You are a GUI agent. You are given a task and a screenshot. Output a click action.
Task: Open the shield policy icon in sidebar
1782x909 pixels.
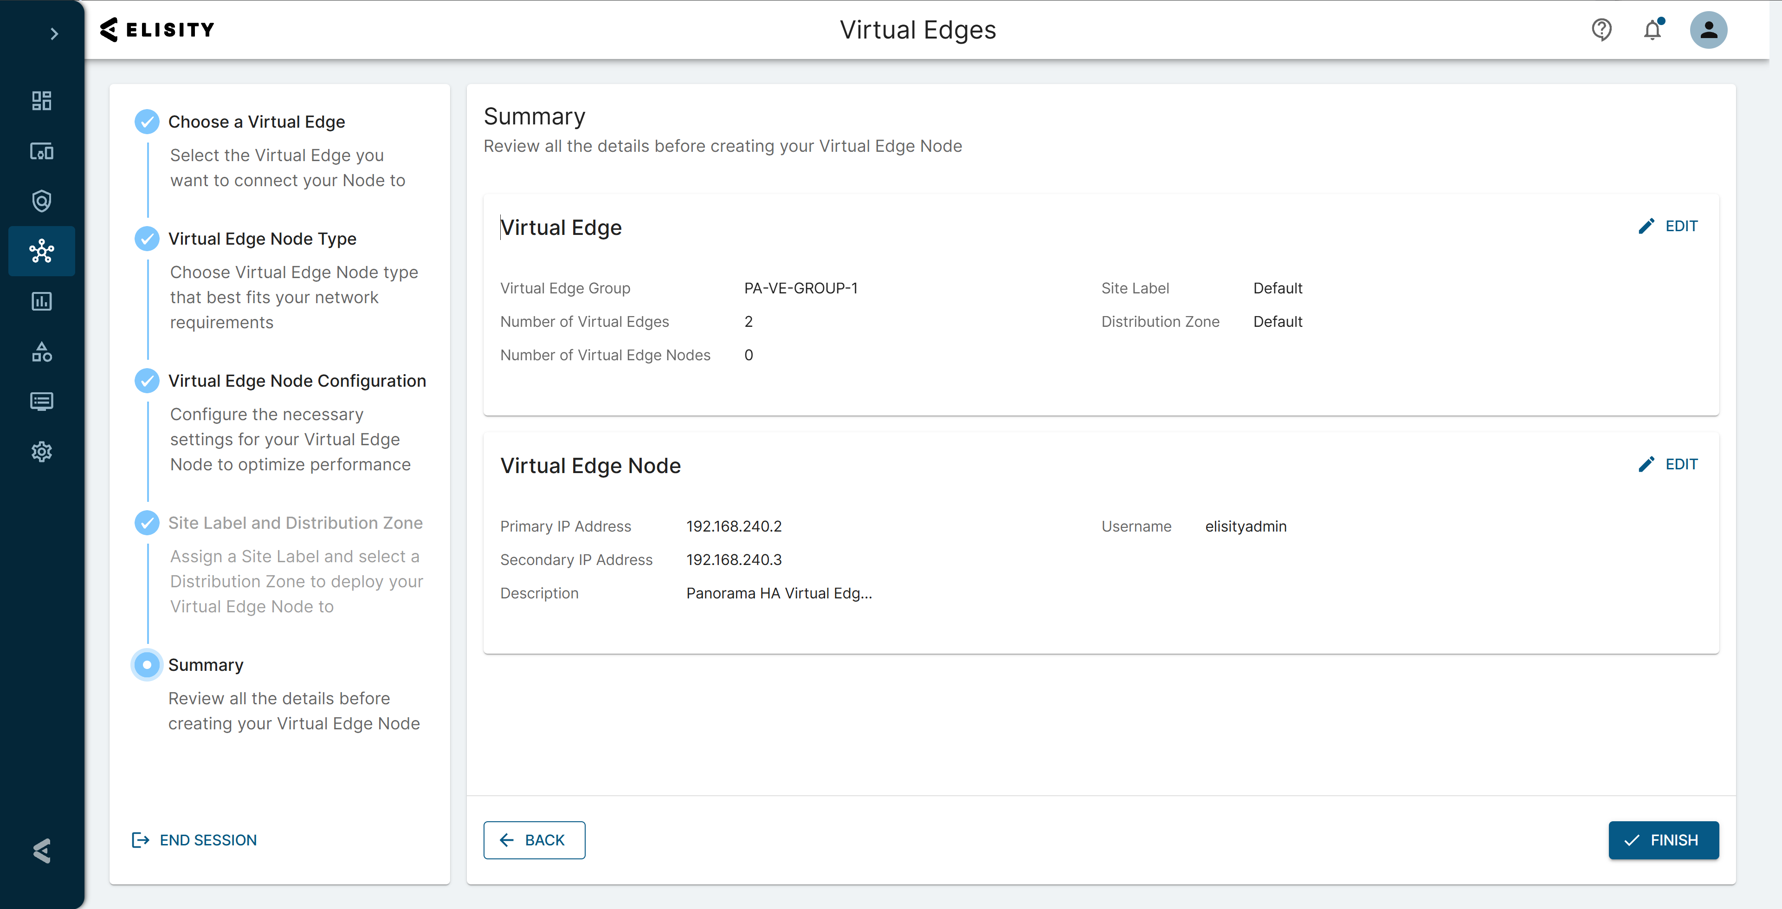pos(41,201)
